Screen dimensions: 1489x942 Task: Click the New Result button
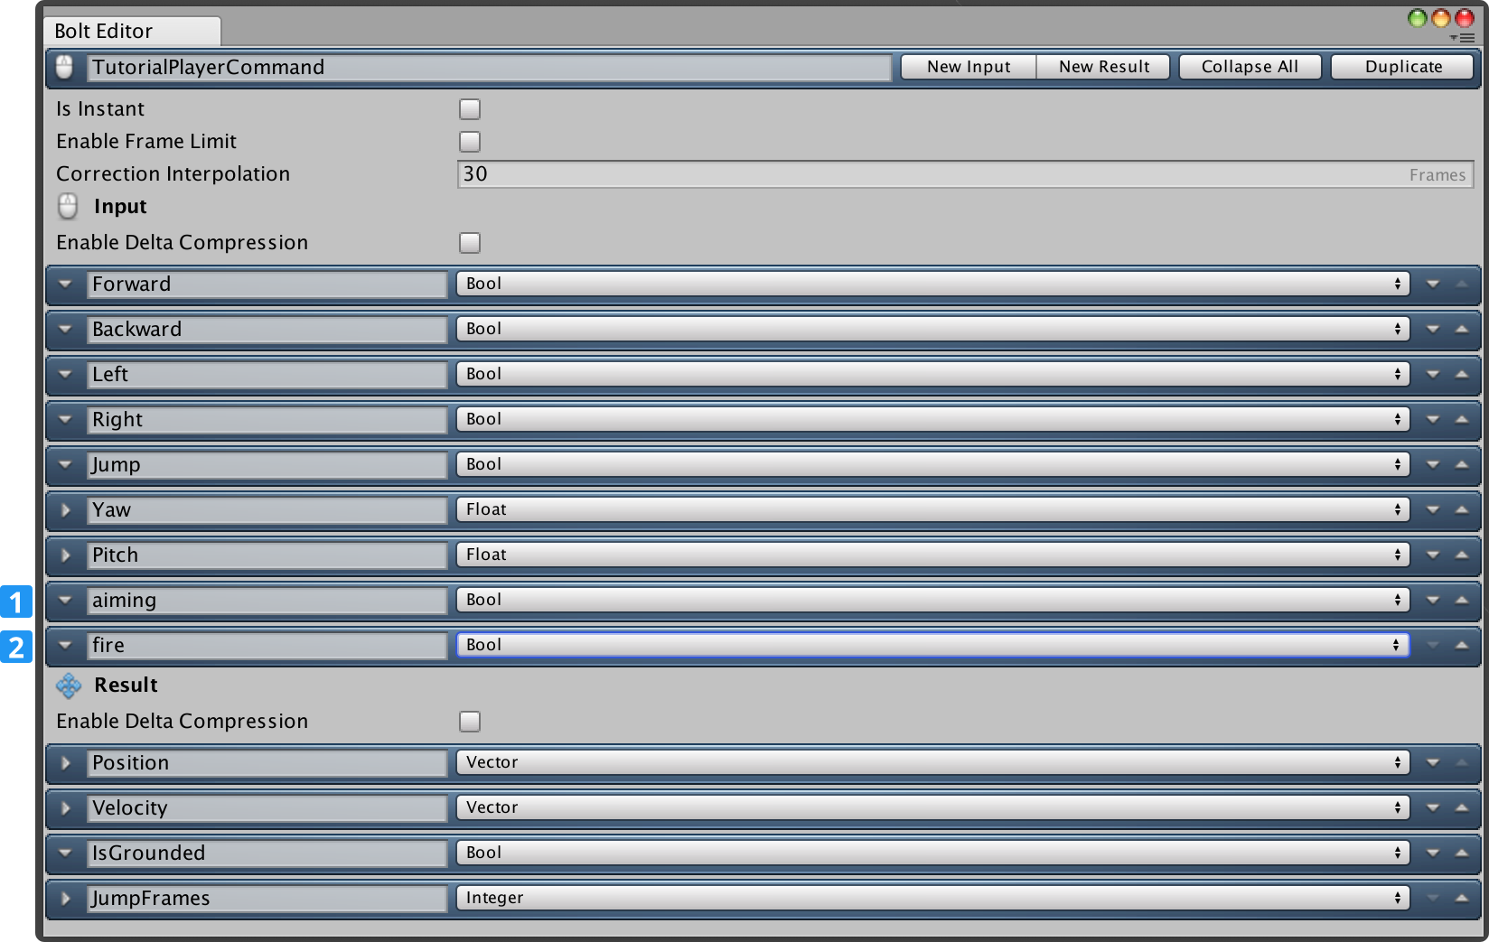1103,67
